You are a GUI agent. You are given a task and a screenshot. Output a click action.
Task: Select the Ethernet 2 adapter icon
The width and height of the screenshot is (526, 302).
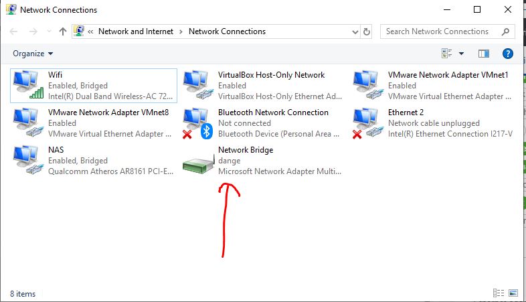point(368,123)
